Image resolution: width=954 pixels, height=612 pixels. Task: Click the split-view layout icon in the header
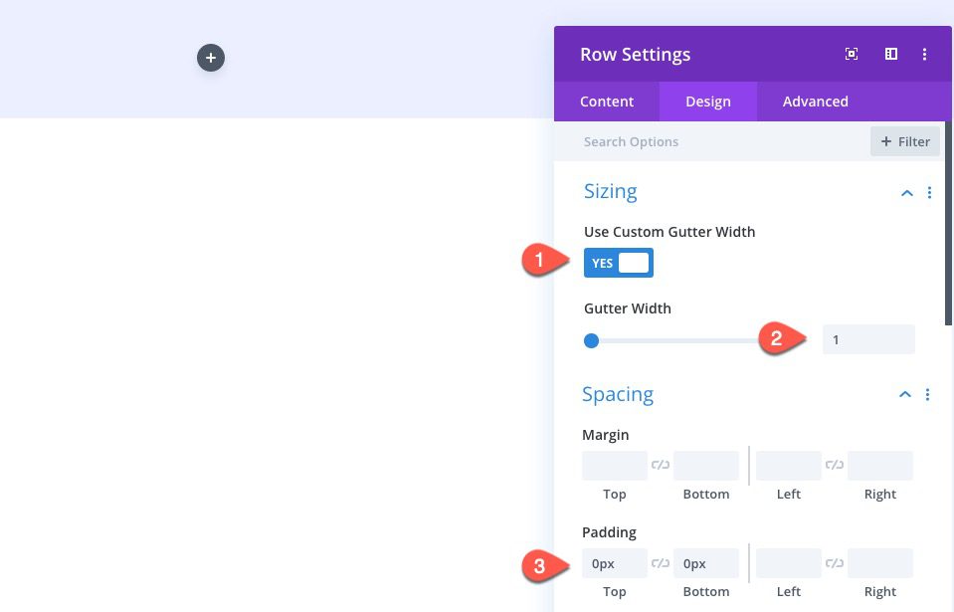890,54
